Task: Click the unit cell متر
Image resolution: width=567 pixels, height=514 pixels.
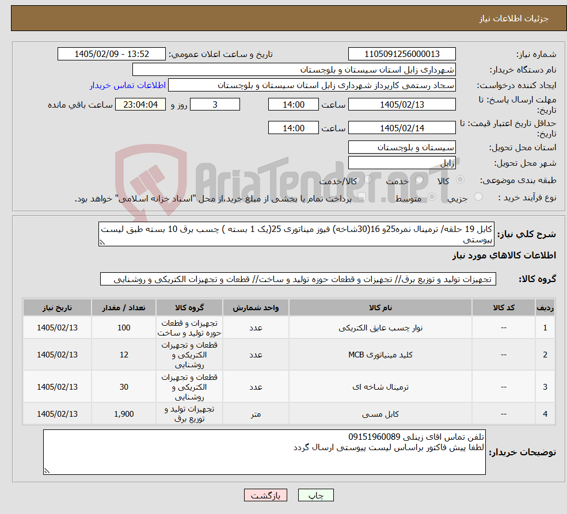Action: (x=256, y=414)
